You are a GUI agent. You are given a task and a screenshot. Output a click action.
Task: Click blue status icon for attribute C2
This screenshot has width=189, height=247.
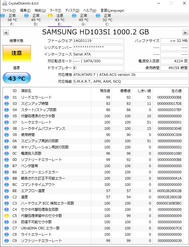pyautogui.click(x=7, y=197)
